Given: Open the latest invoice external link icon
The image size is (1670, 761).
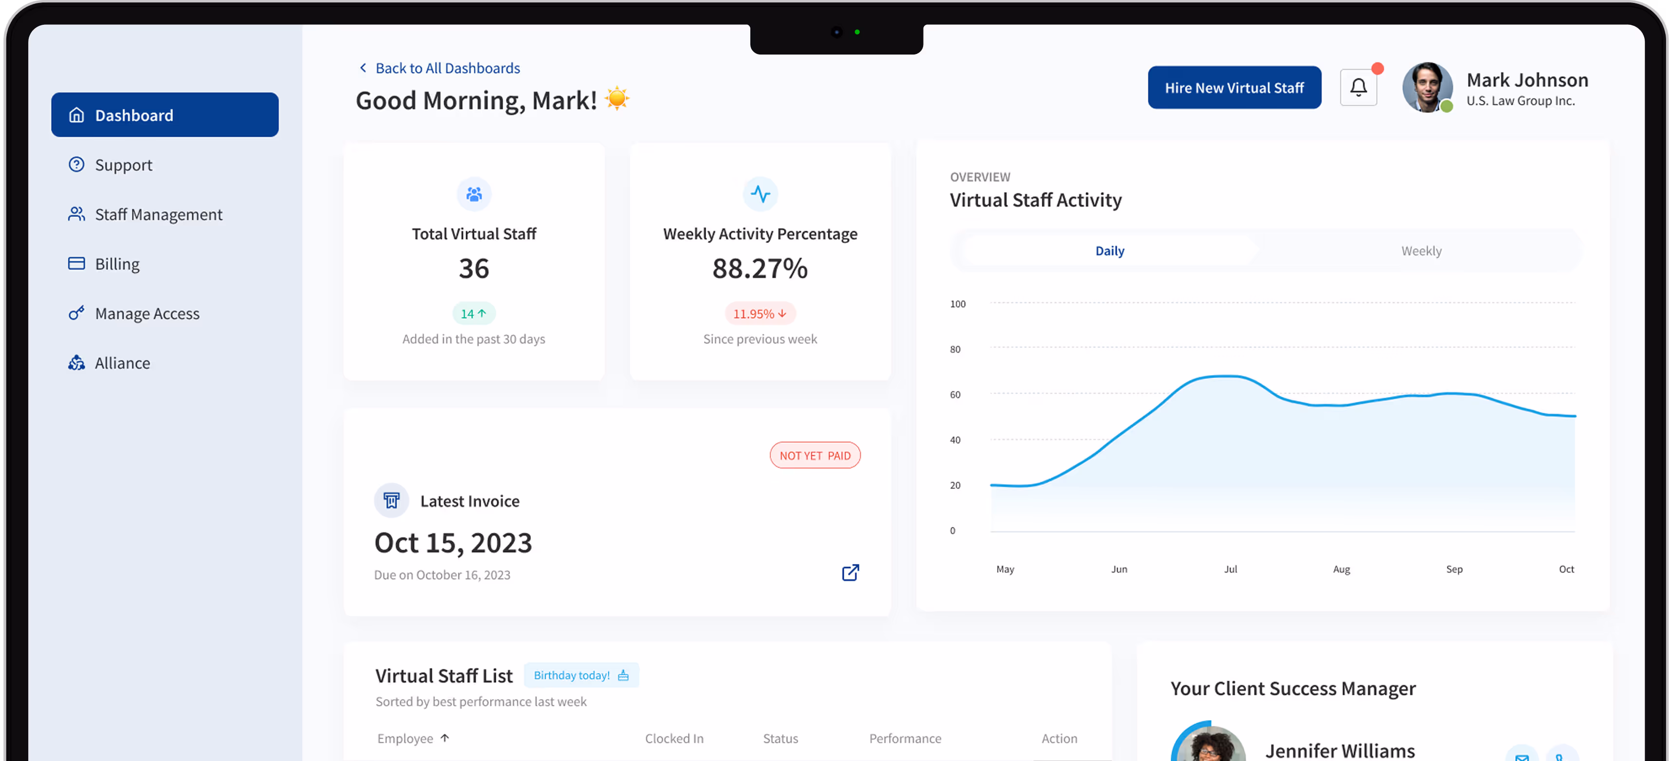Looking at the screenshot, I should click(x=851, y=572).
